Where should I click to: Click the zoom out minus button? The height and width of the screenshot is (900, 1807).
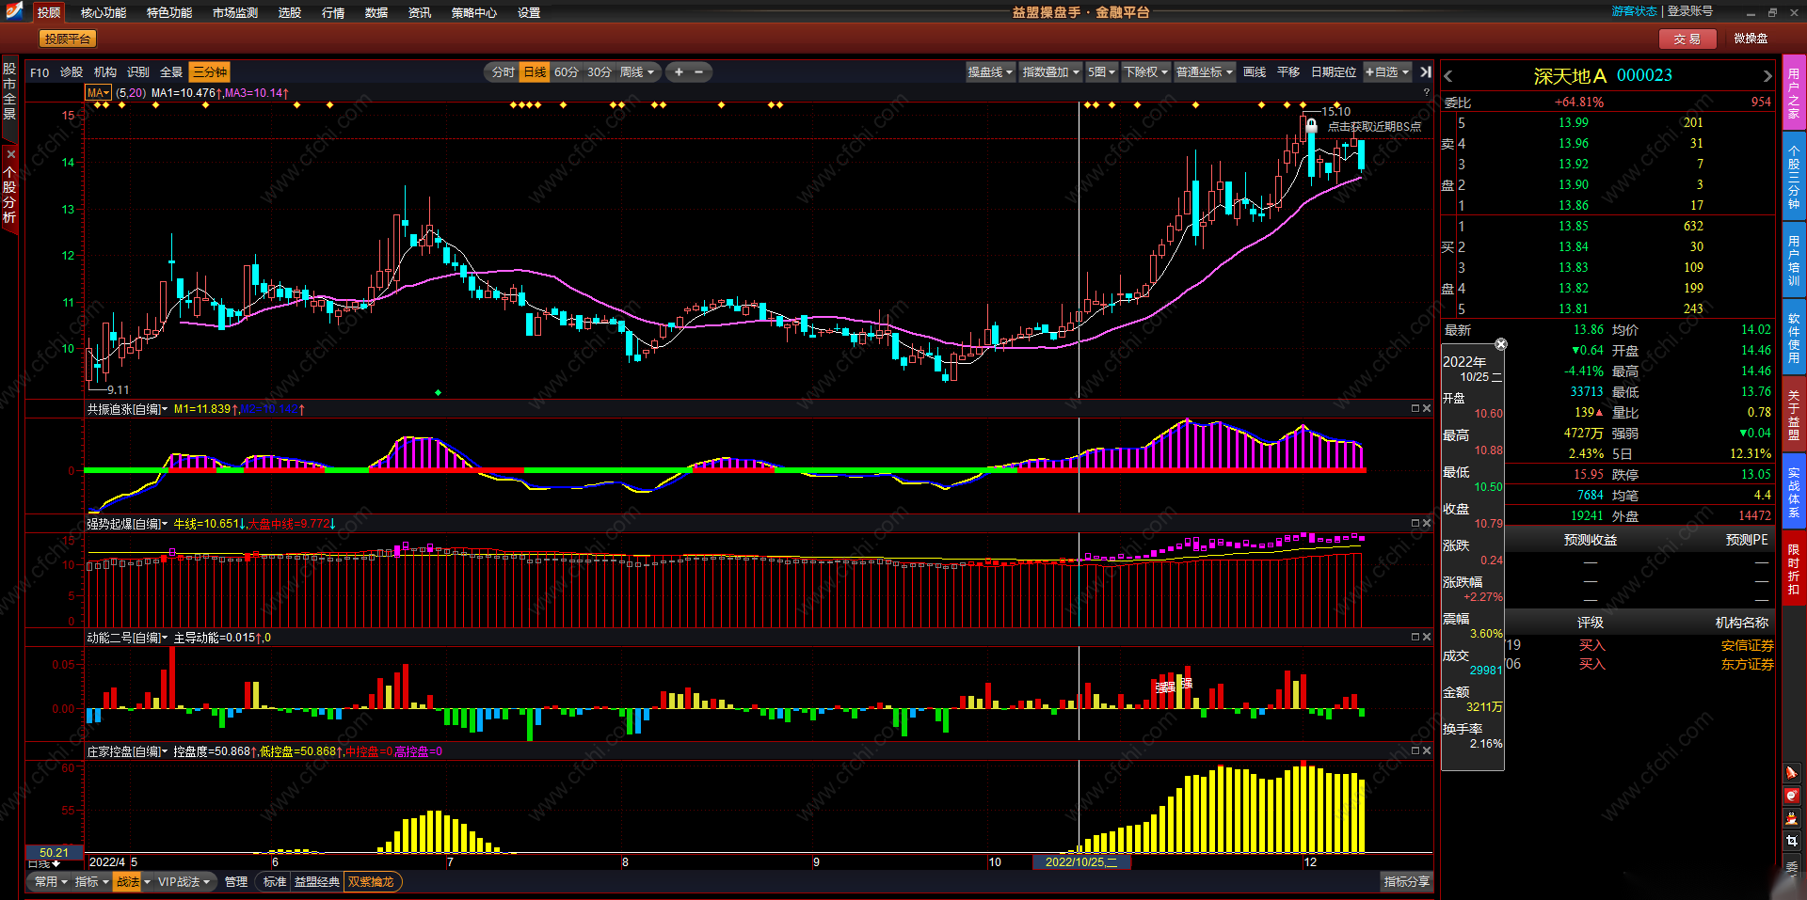click(698, 72)
